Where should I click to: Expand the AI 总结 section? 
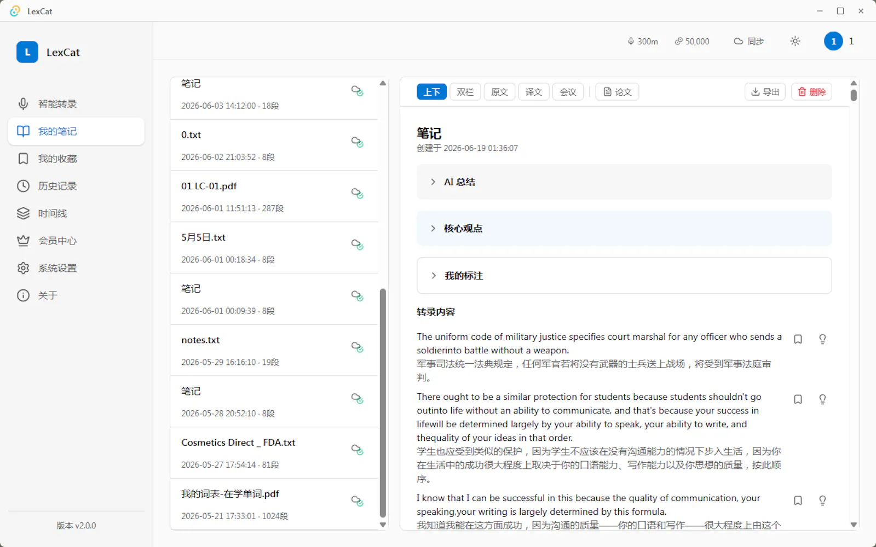pos(624,182)
